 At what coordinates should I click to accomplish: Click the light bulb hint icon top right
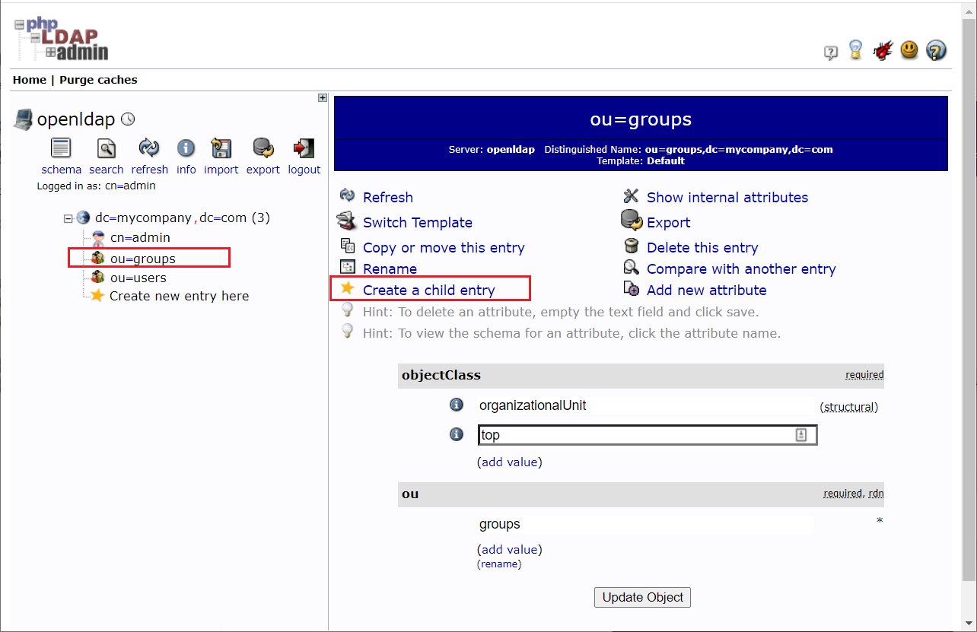pos(855,50)
